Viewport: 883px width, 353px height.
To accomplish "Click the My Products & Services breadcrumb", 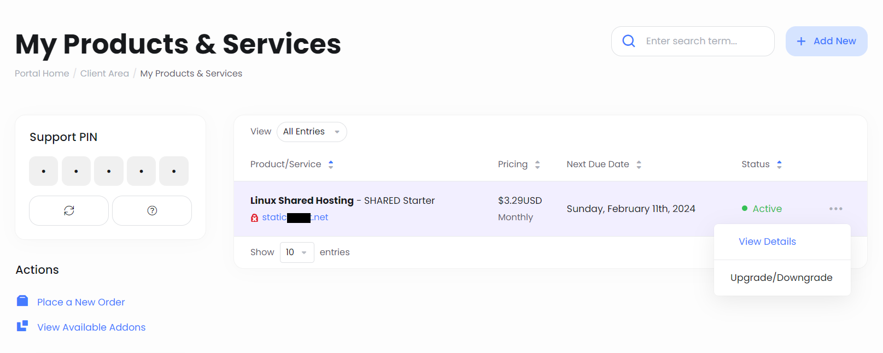I will 191,73.
